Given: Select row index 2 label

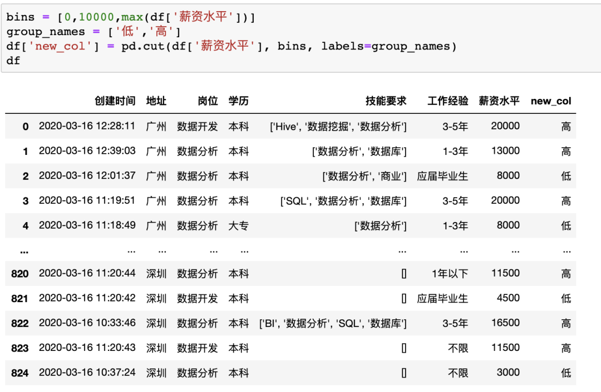Looking at the screenshot, I should coord(25,177).
